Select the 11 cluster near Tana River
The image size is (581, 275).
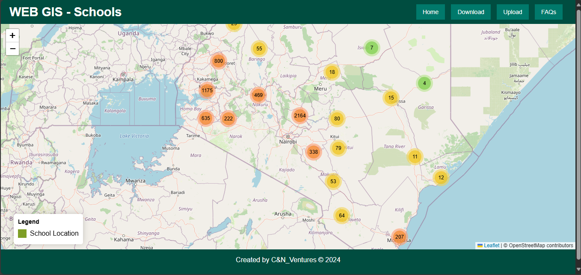click(415, 157)
